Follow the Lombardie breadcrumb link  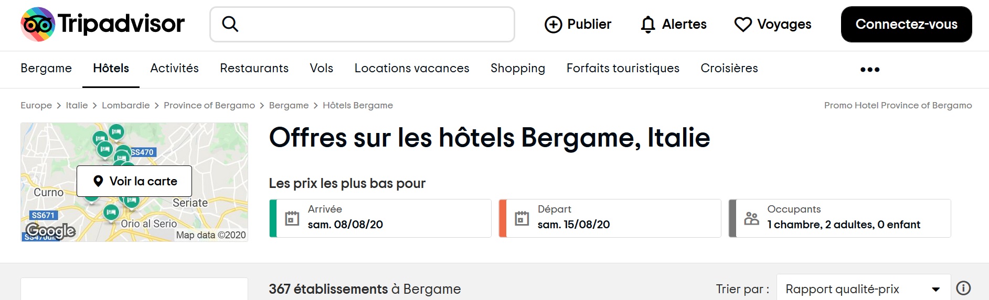(126, 105)
